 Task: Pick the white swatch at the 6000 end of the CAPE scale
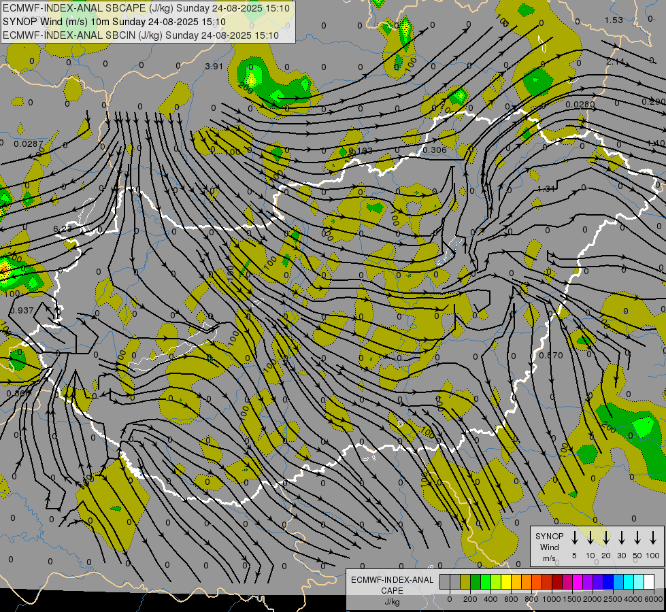[x=648, y=581]
